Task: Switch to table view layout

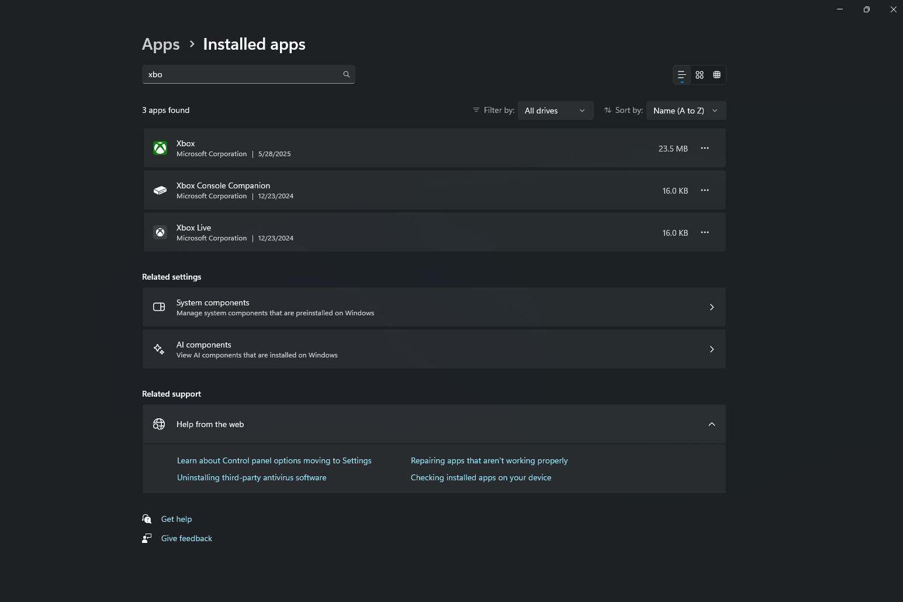Action: pos(717,75)
